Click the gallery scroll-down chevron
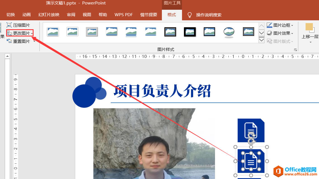 (x=261, y=33)
